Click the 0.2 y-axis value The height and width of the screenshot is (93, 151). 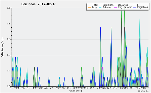tap(9, 71)
